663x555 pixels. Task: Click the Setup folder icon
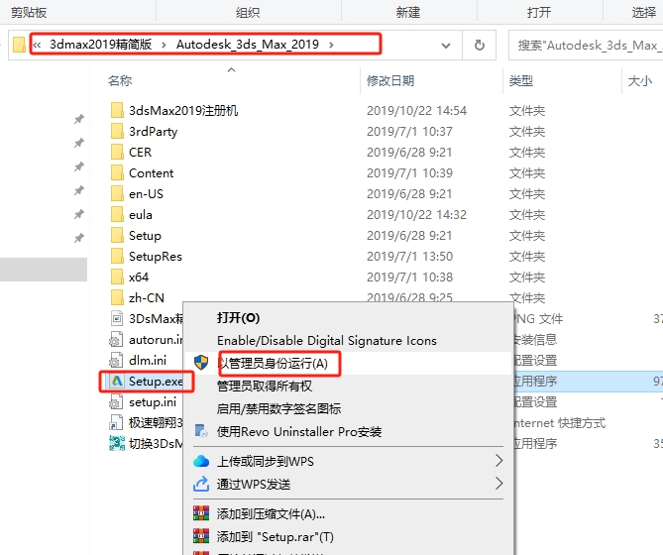pos(117,235)
